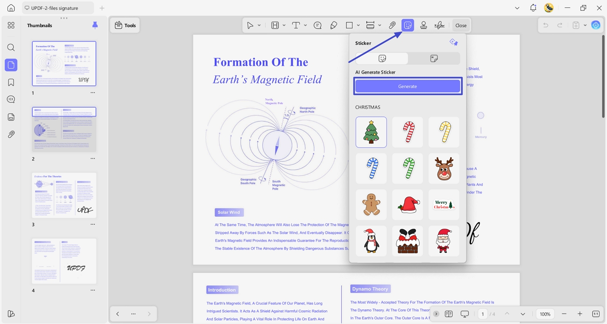607x324 pixels.
Task: Select the gingerbread man sticker
Action: 371,205
